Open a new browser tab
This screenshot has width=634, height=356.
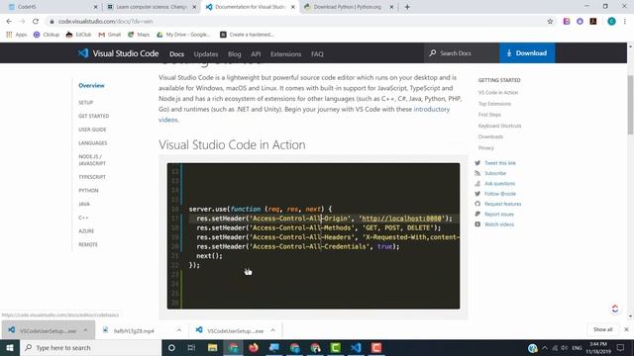click(x=407, y=7)
